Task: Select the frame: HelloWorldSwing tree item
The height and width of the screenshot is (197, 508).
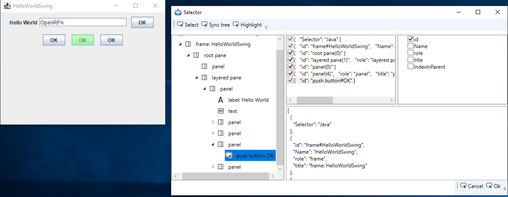Action: [223, 44]
